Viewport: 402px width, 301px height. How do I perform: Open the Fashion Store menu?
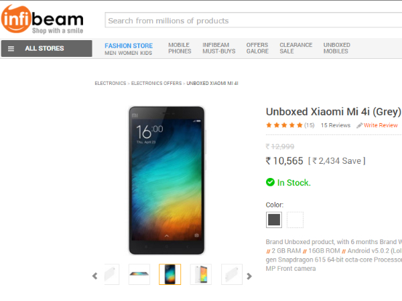[x=129, y=45]
